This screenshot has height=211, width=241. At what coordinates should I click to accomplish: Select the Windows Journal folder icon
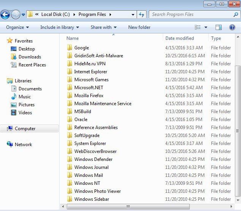[x=69, y=167]
